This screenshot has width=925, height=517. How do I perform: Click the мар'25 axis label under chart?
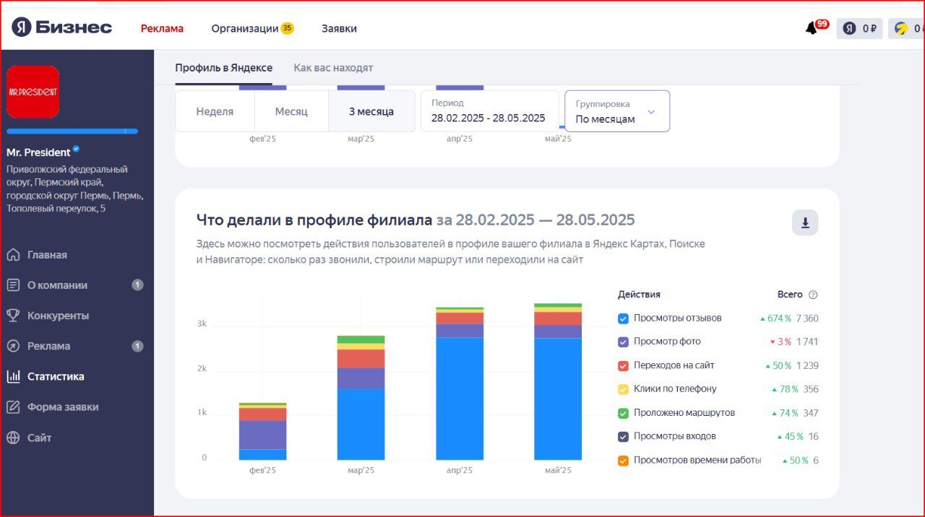(x=361, y=470)
